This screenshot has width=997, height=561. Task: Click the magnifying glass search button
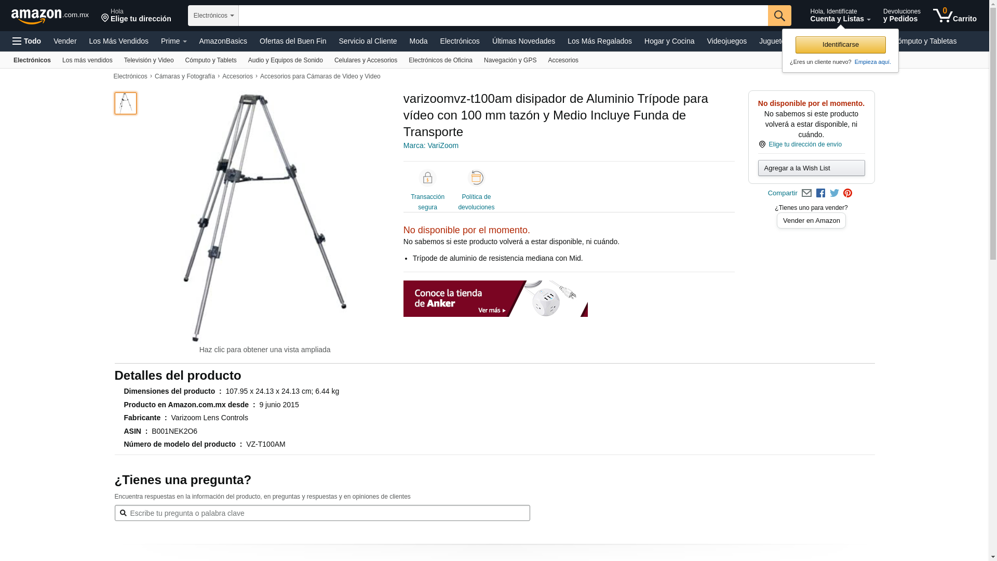click(779, 16)
